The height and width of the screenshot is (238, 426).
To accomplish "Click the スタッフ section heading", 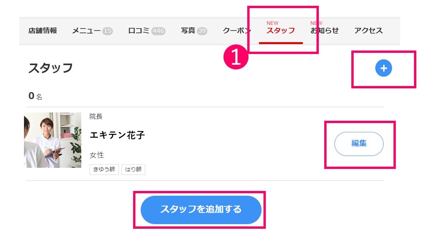I will pos(51,68).
